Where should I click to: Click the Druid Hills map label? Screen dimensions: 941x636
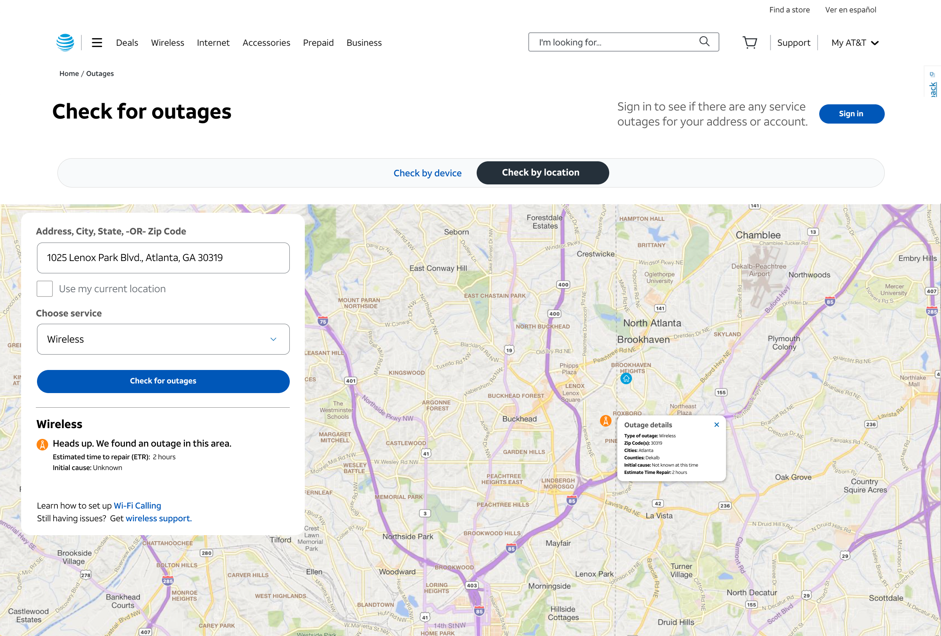(676, 622)
